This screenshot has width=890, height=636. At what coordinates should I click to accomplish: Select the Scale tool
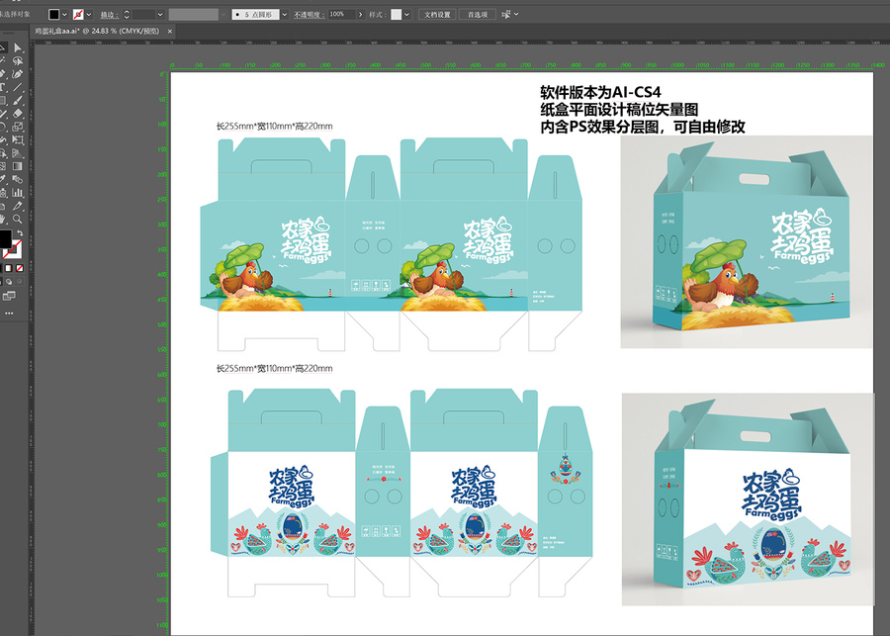pyautogui.click(x=18, y=127)
